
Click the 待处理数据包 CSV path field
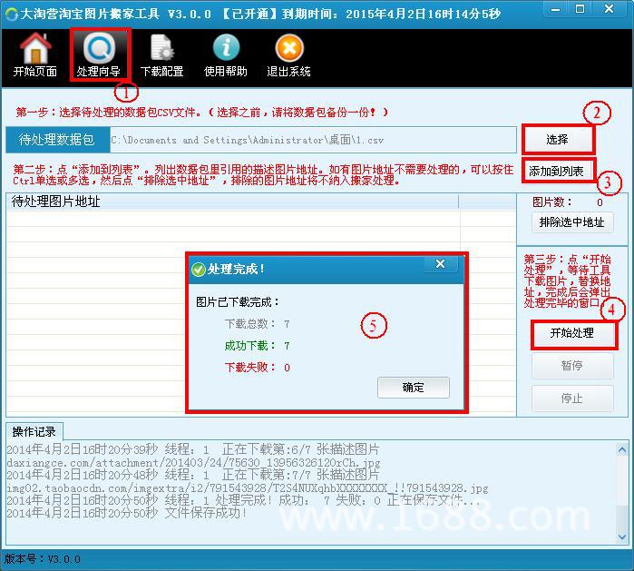(x=313, y=140)
